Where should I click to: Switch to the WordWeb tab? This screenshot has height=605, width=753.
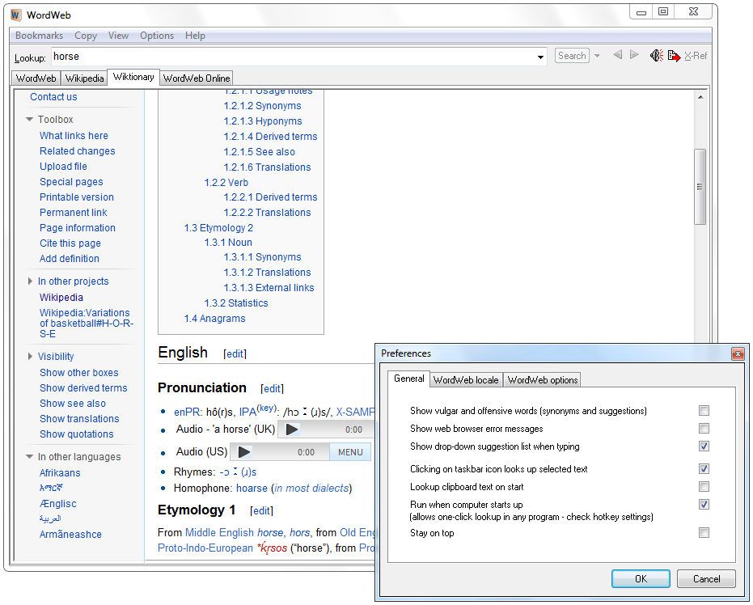point(36,78)
